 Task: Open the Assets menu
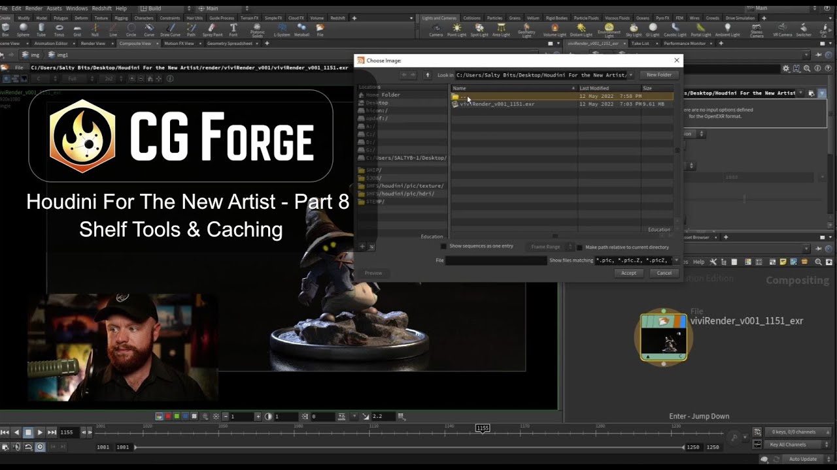pyautogui.click(x=54, y=8)
